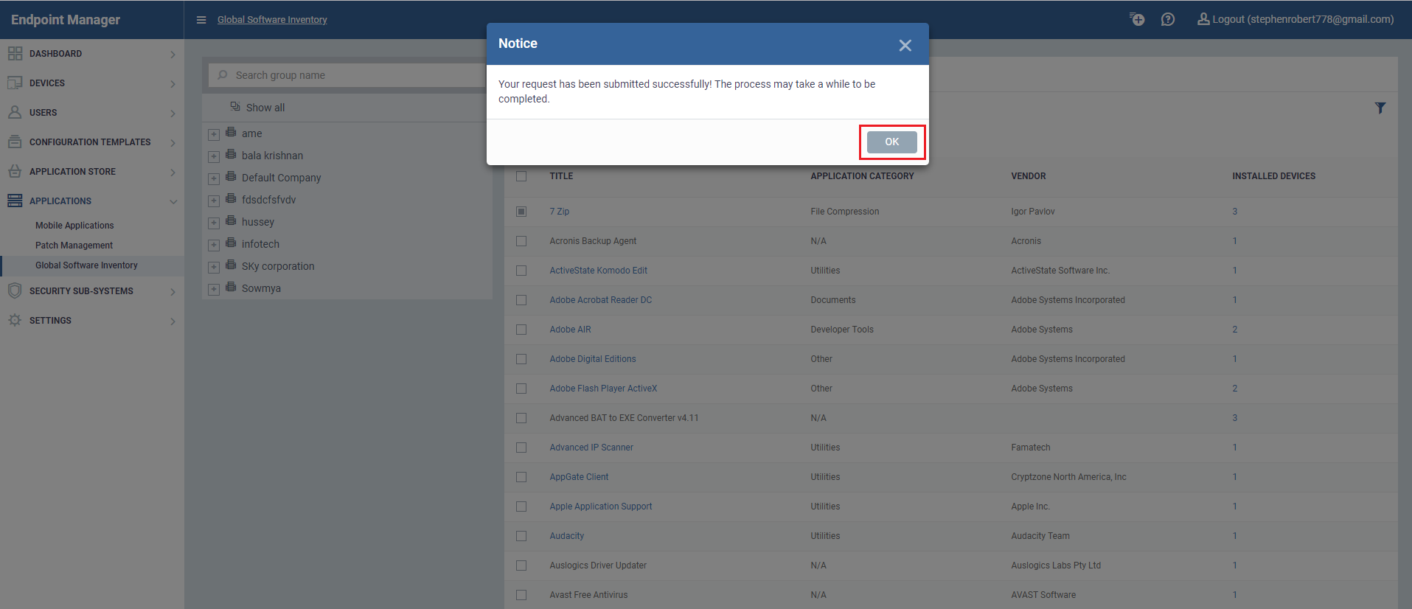
Task: Click the Security Sub-Systems shield icon
Action: tap(15, 290)
